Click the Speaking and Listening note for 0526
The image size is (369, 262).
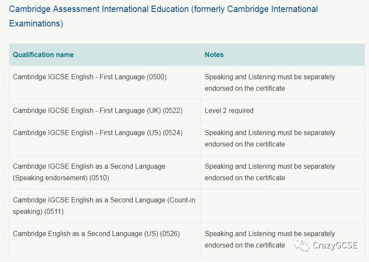pos(270,239)
